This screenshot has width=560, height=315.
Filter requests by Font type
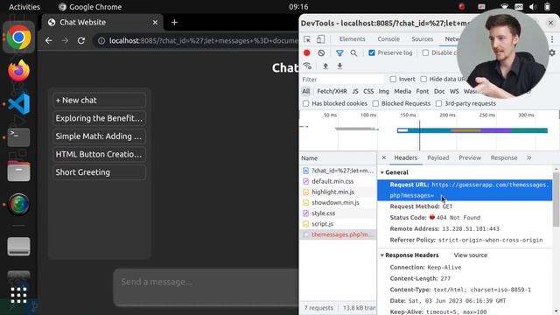pyautogui.click(x=422, y=91)
